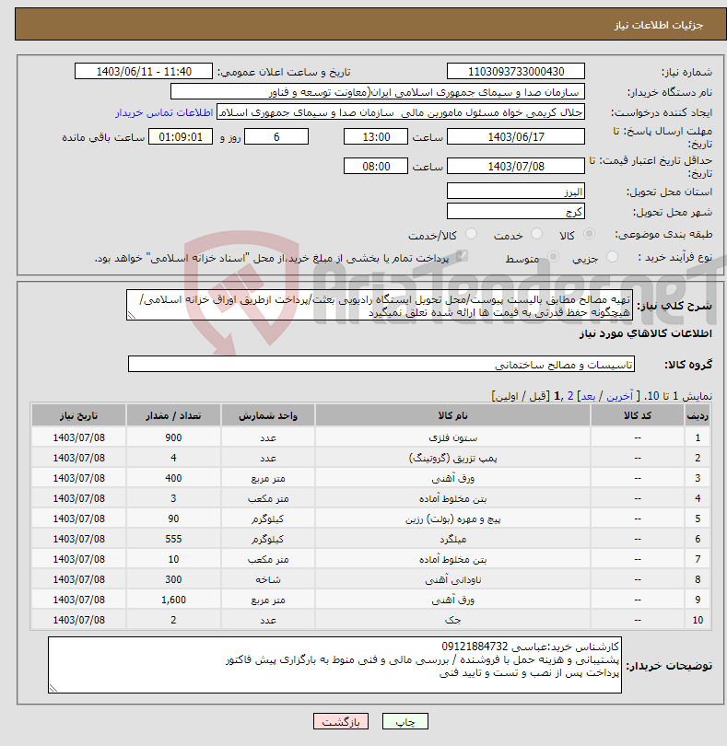The height and width of the screenshot is (746, 727).
Task: Click quantity 1,600 cell
Action: click(x=173, y=600)
